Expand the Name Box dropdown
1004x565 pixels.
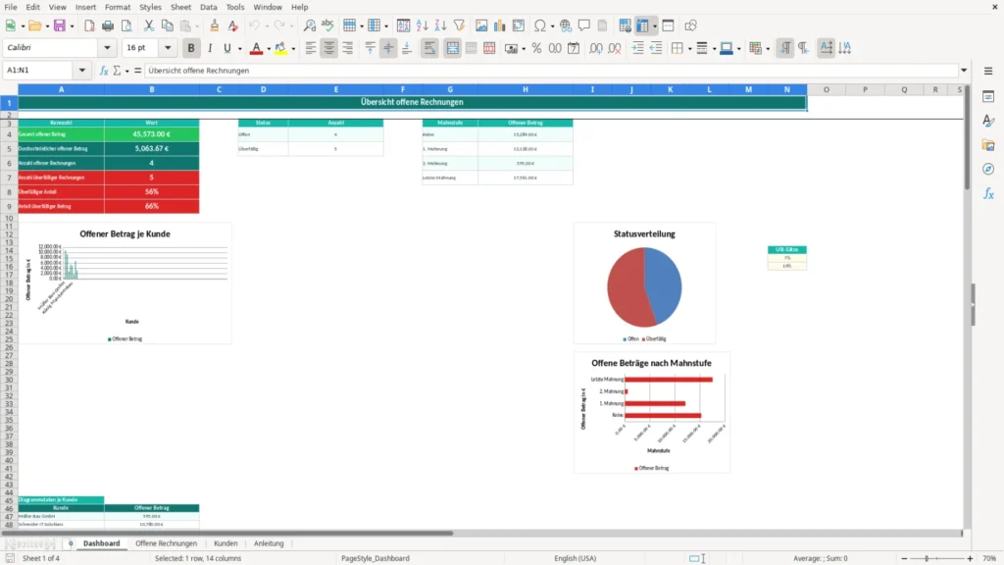pyautogui.click(x=82, y=71)
